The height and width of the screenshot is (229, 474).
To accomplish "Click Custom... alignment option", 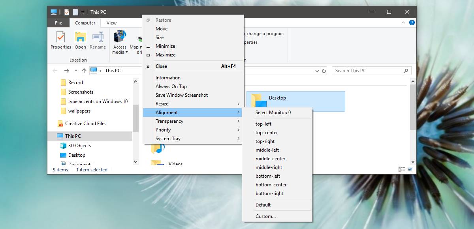I will (265, 216).
